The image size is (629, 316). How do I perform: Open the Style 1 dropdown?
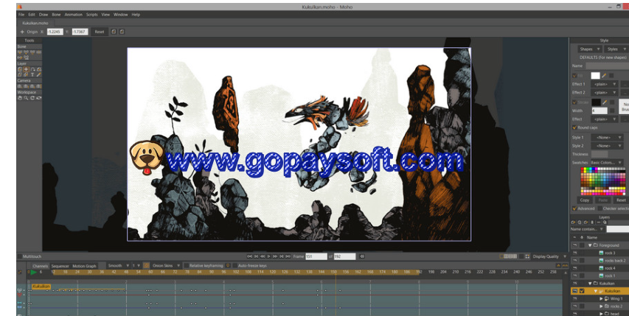pos(607,137)
